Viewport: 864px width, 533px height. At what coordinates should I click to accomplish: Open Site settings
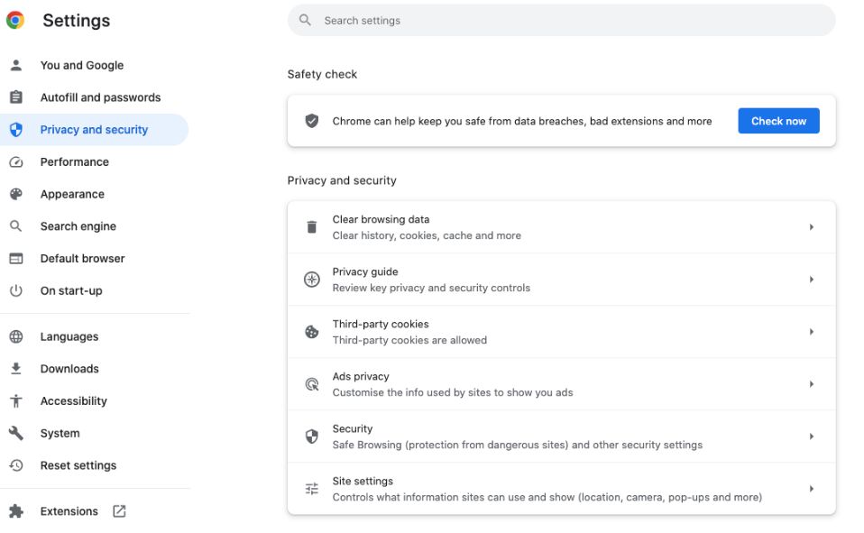coord(562,489)
